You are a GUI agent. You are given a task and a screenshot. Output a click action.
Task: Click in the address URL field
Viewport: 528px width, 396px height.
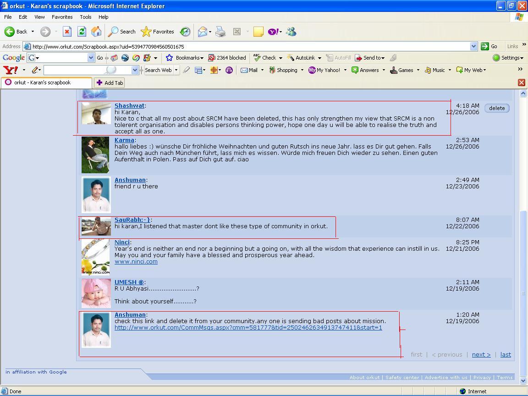251,46
